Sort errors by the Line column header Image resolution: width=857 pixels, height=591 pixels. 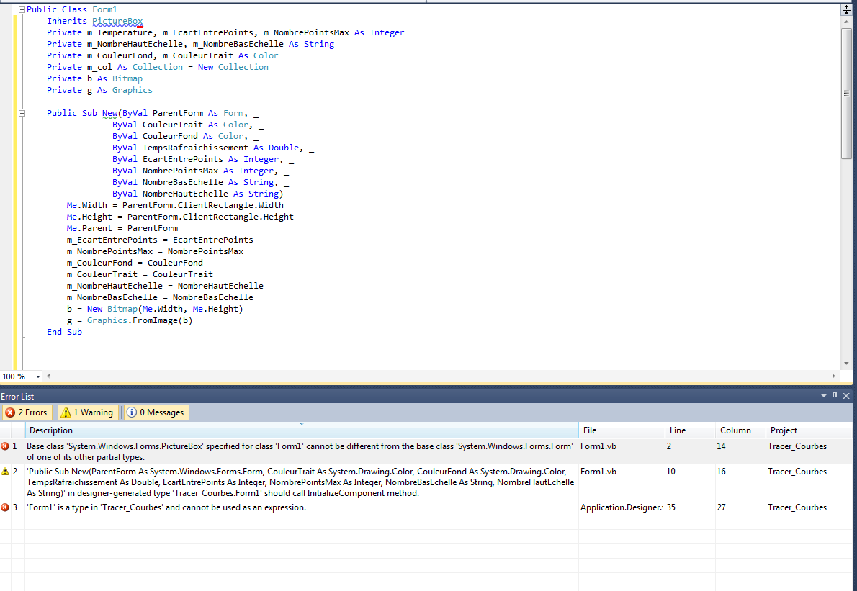click(691, 430)
